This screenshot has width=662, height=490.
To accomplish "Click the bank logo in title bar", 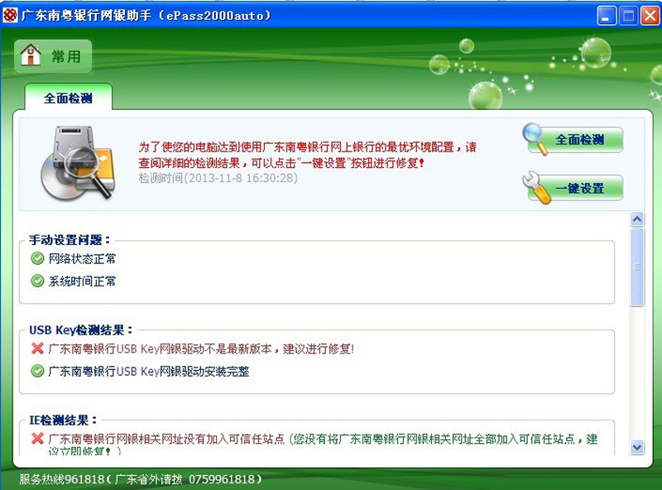I will [9, 16].
